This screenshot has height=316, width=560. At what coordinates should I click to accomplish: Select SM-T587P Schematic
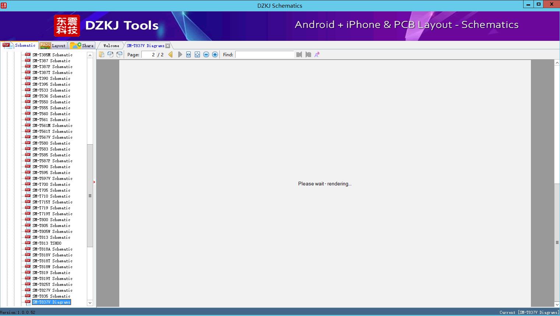[52, 161]
